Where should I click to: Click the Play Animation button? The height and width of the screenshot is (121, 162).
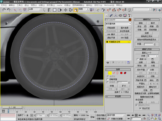click(136, 115)
